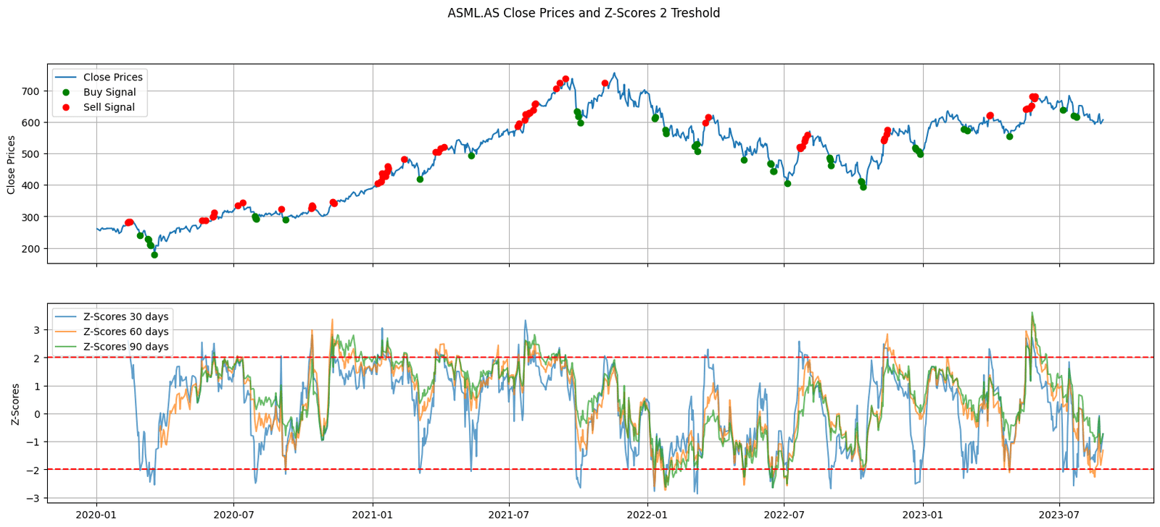Click the "2022-01" date tick label
This screenshot has height=527, width=1160.
(647, 515)
